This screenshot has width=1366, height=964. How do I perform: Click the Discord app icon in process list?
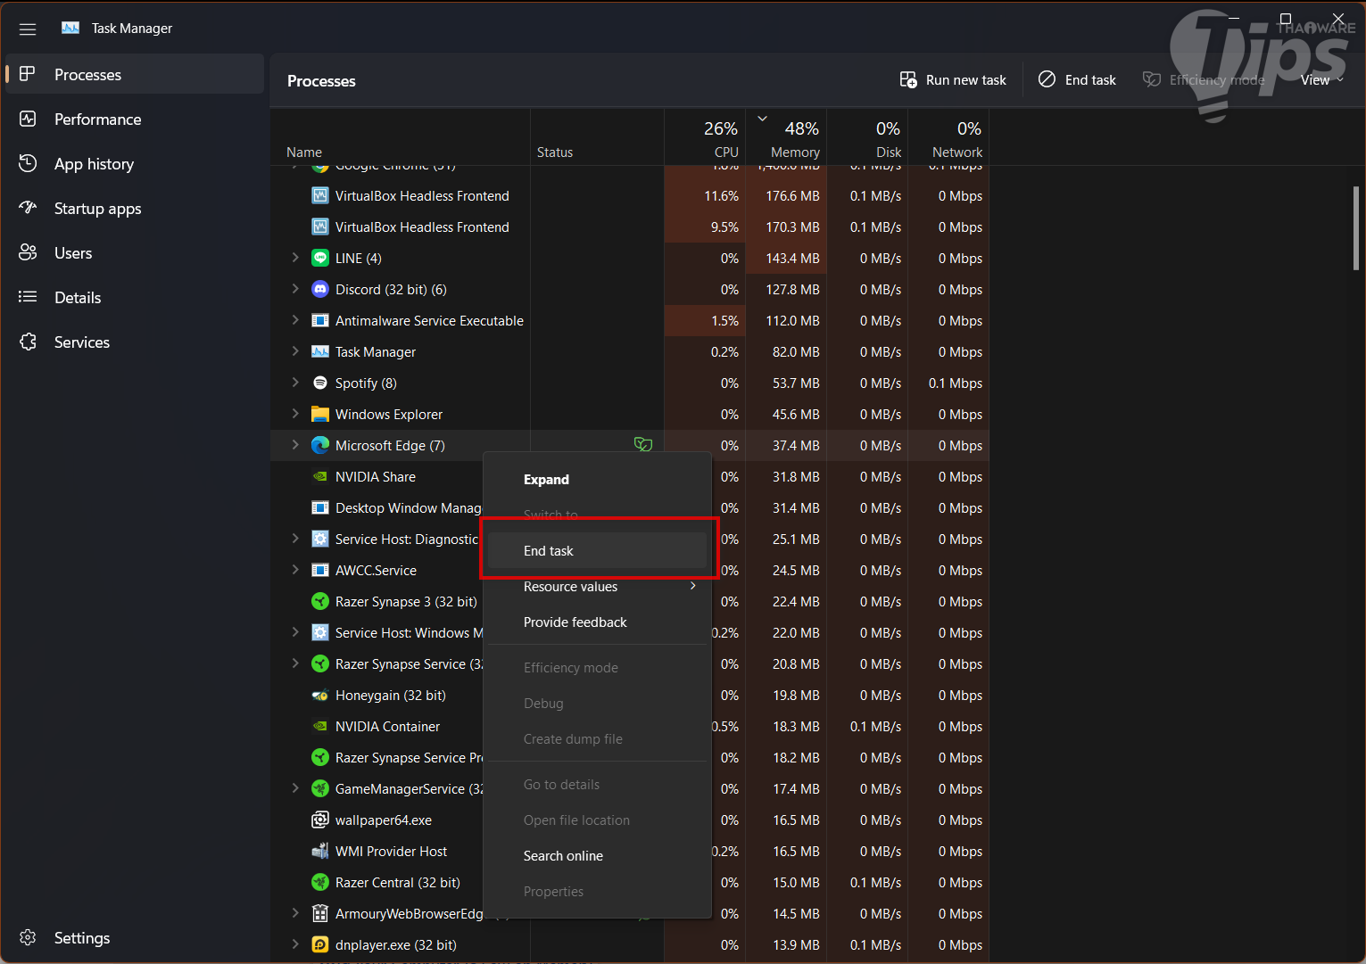[320, 289]
